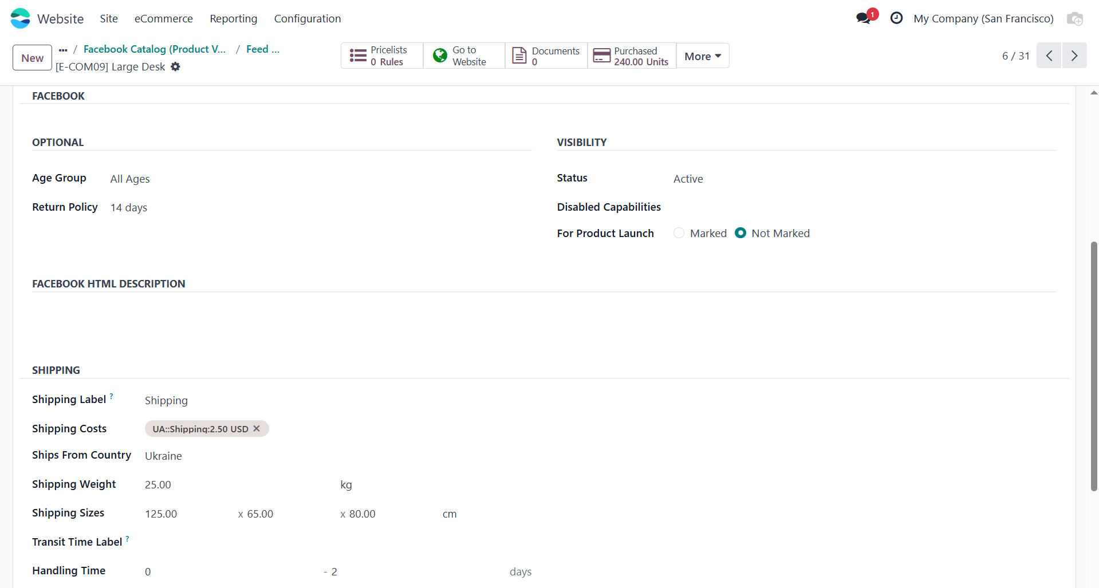The height and width of the screenshot is (588, 1099).
Task: Open the gear actions menu beside Large Desk
Action: [x=175, y=66]
